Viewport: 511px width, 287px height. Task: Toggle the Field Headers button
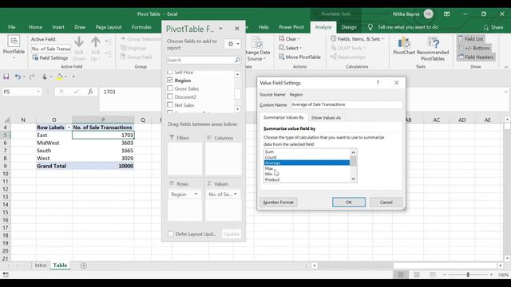[476, 57]
